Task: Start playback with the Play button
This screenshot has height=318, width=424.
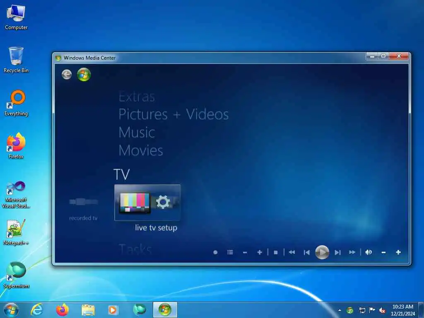Action: point(322,252)
